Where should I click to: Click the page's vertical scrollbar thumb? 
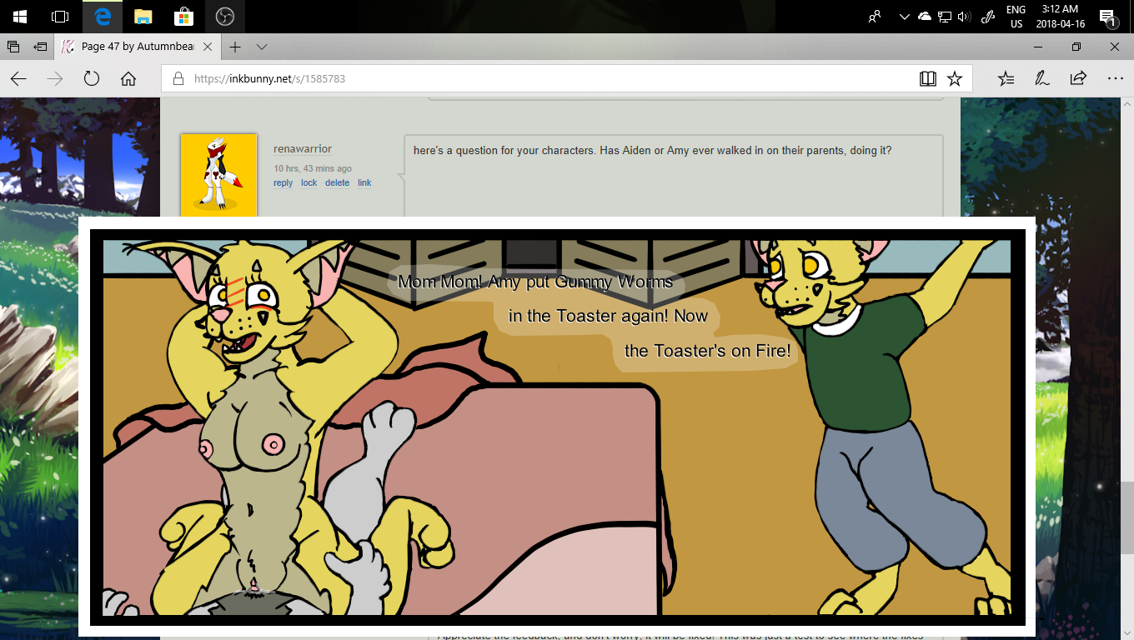(x=1126, y=517)
